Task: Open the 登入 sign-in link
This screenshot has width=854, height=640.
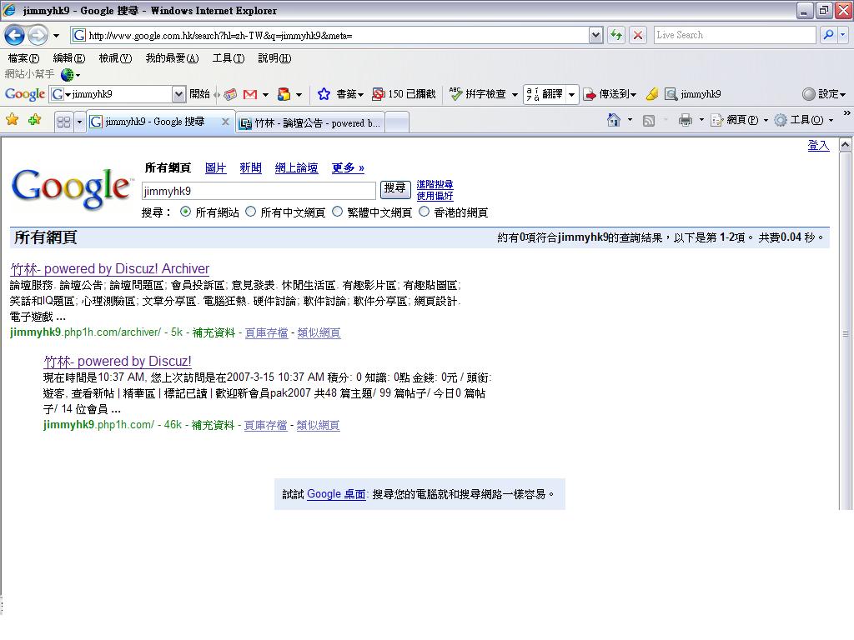Action: (818, 145)
